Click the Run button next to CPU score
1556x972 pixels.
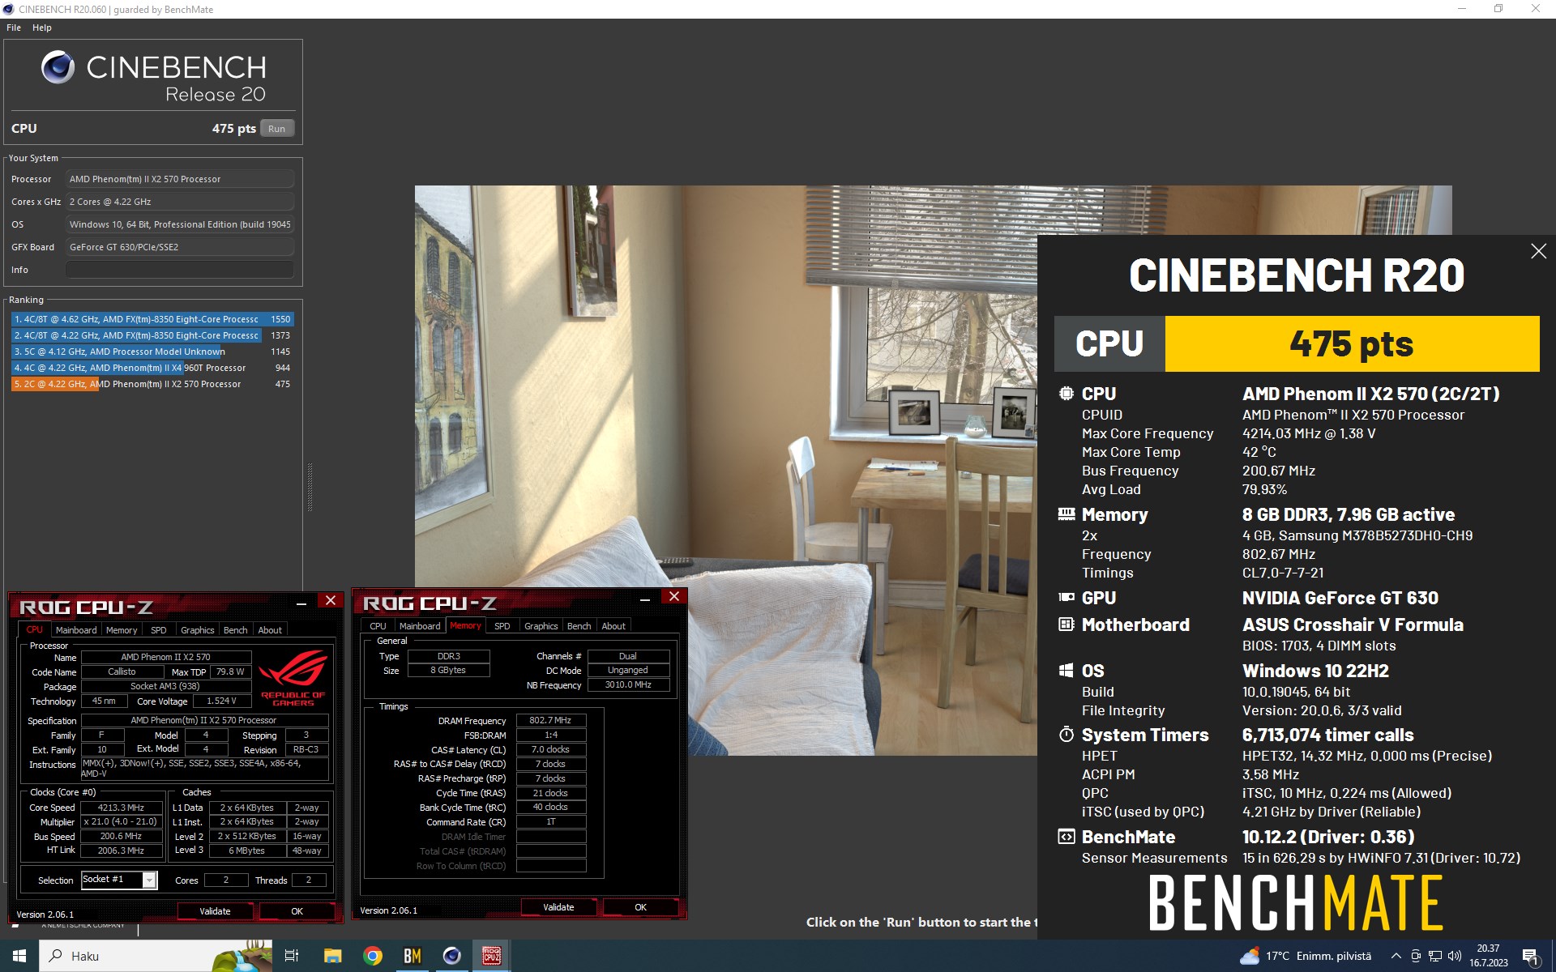(277, 129)
